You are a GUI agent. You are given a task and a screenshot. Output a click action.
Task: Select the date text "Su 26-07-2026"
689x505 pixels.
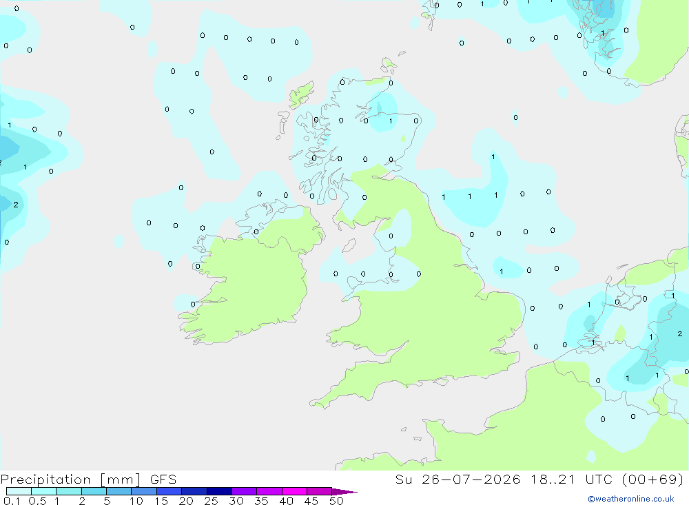pyautogui.click(x=458, y=479)
